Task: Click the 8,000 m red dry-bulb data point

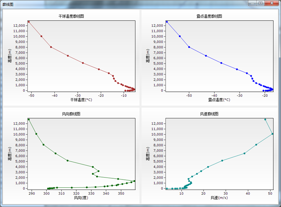Action: [51, 47]
